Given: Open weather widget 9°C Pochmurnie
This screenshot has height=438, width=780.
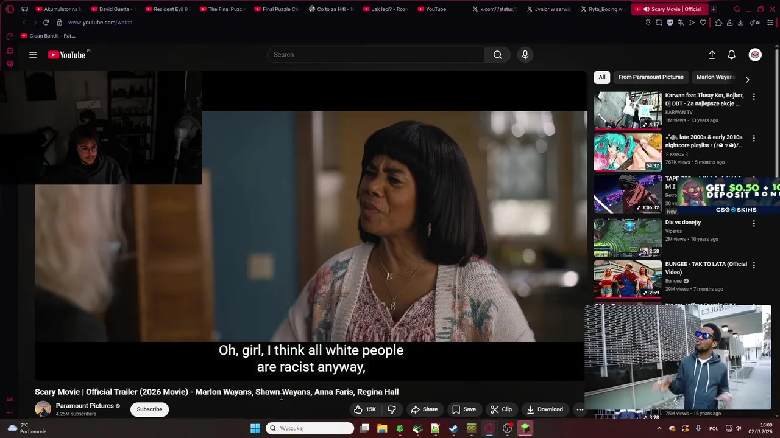Looking at the screenshot, I should (26, 428).
